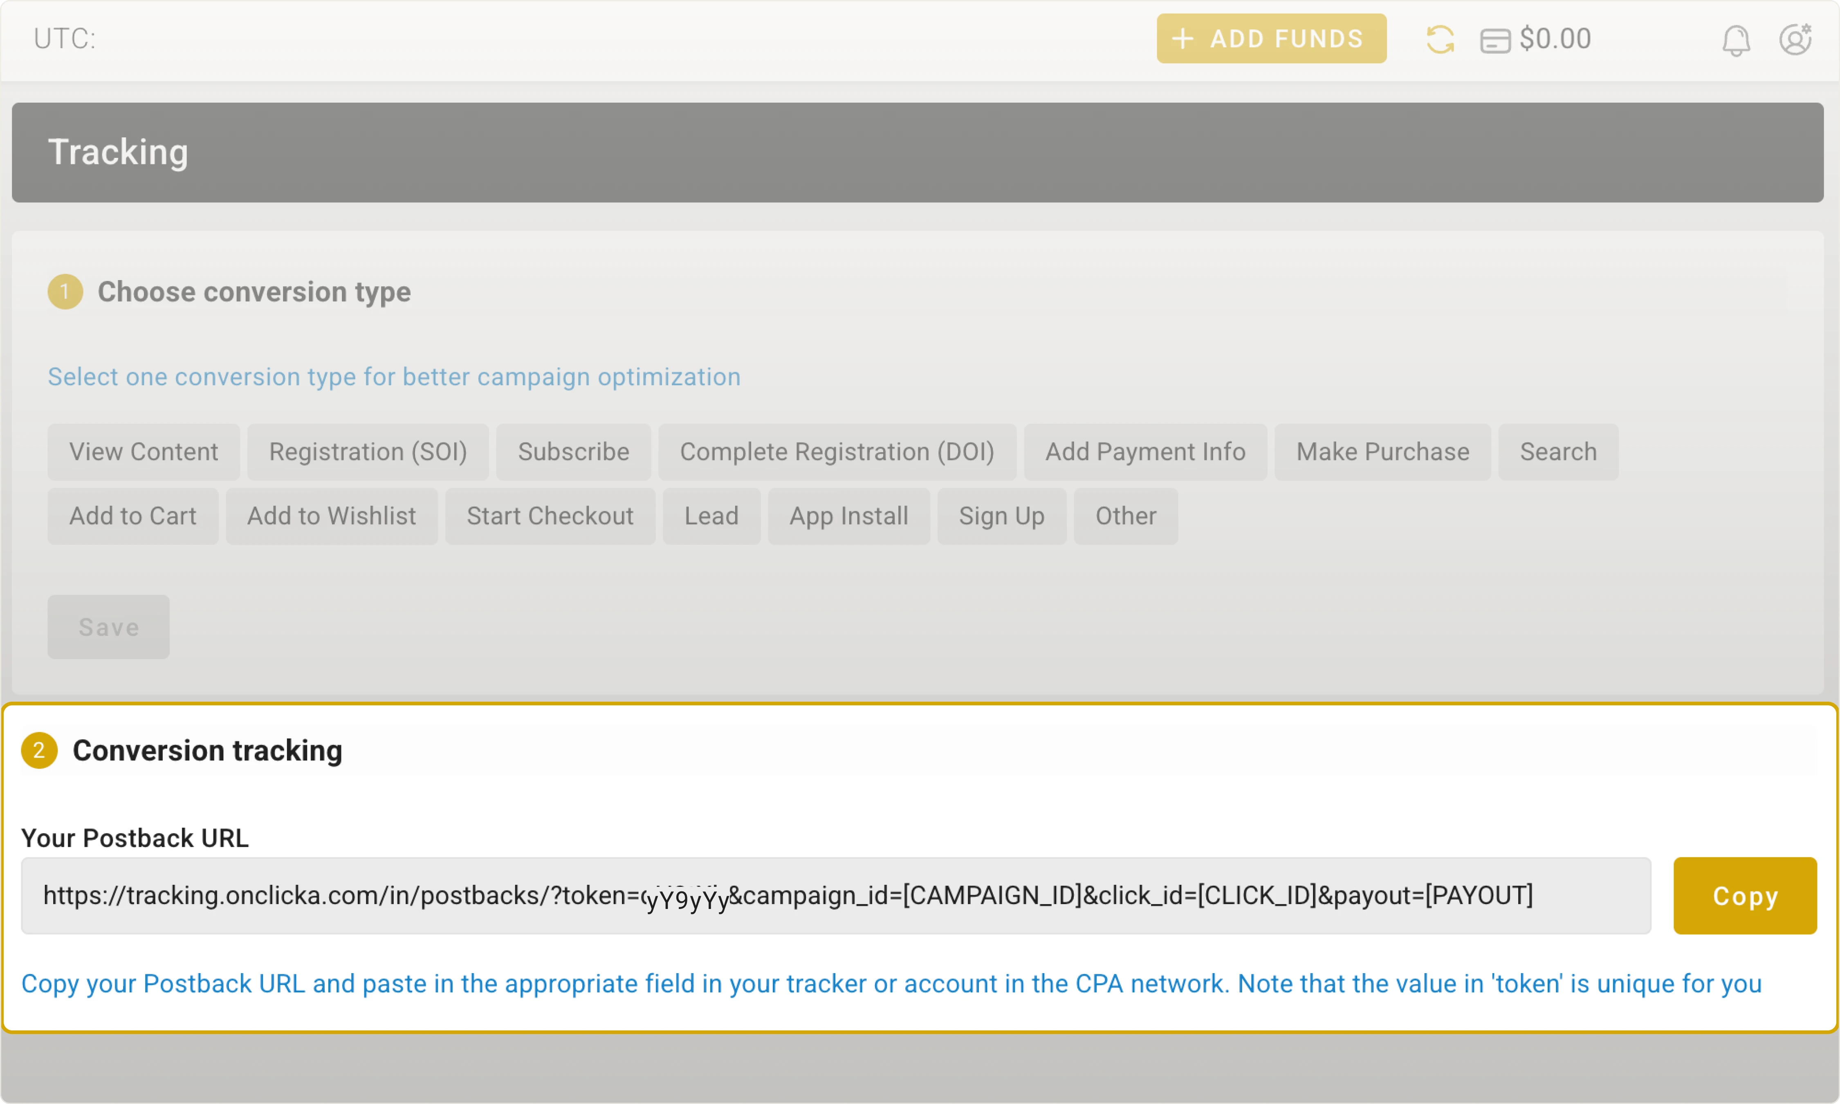This screenshot has height=1104, width=1840.
Task: Select the View Content conversion type
Action: tap(144, 451)
